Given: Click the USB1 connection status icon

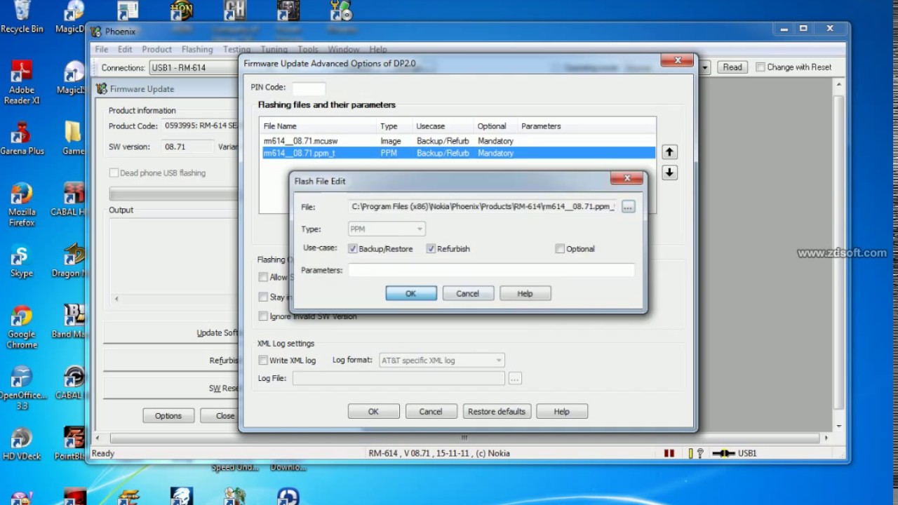Looking at the screenshot, I should [x=723, y=453].
